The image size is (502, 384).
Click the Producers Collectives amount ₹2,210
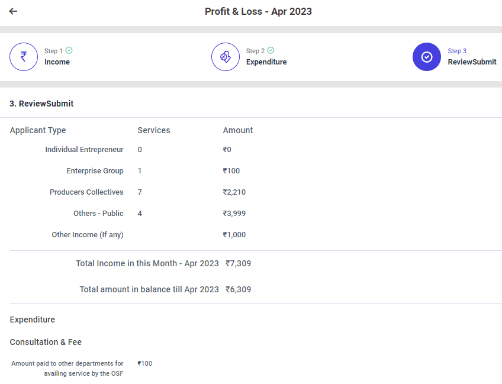[x=234, y=192]
